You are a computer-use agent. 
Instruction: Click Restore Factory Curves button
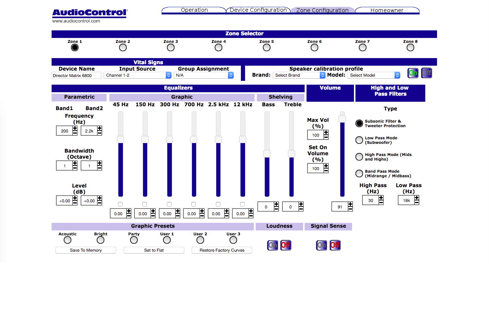pos(222,250)
